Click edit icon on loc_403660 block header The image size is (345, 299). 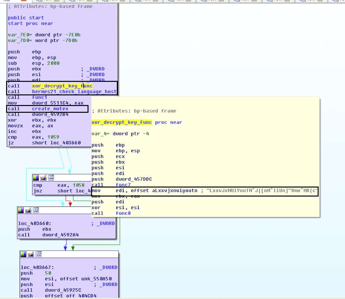pyautogui.click(x=28, y=210)
